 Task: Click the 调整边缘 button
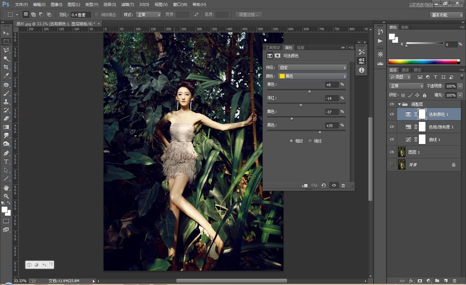[x=249, y=15]
